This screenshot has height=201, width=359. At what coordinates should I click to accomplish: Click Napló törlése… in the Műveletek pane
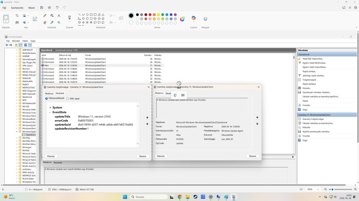309,71
